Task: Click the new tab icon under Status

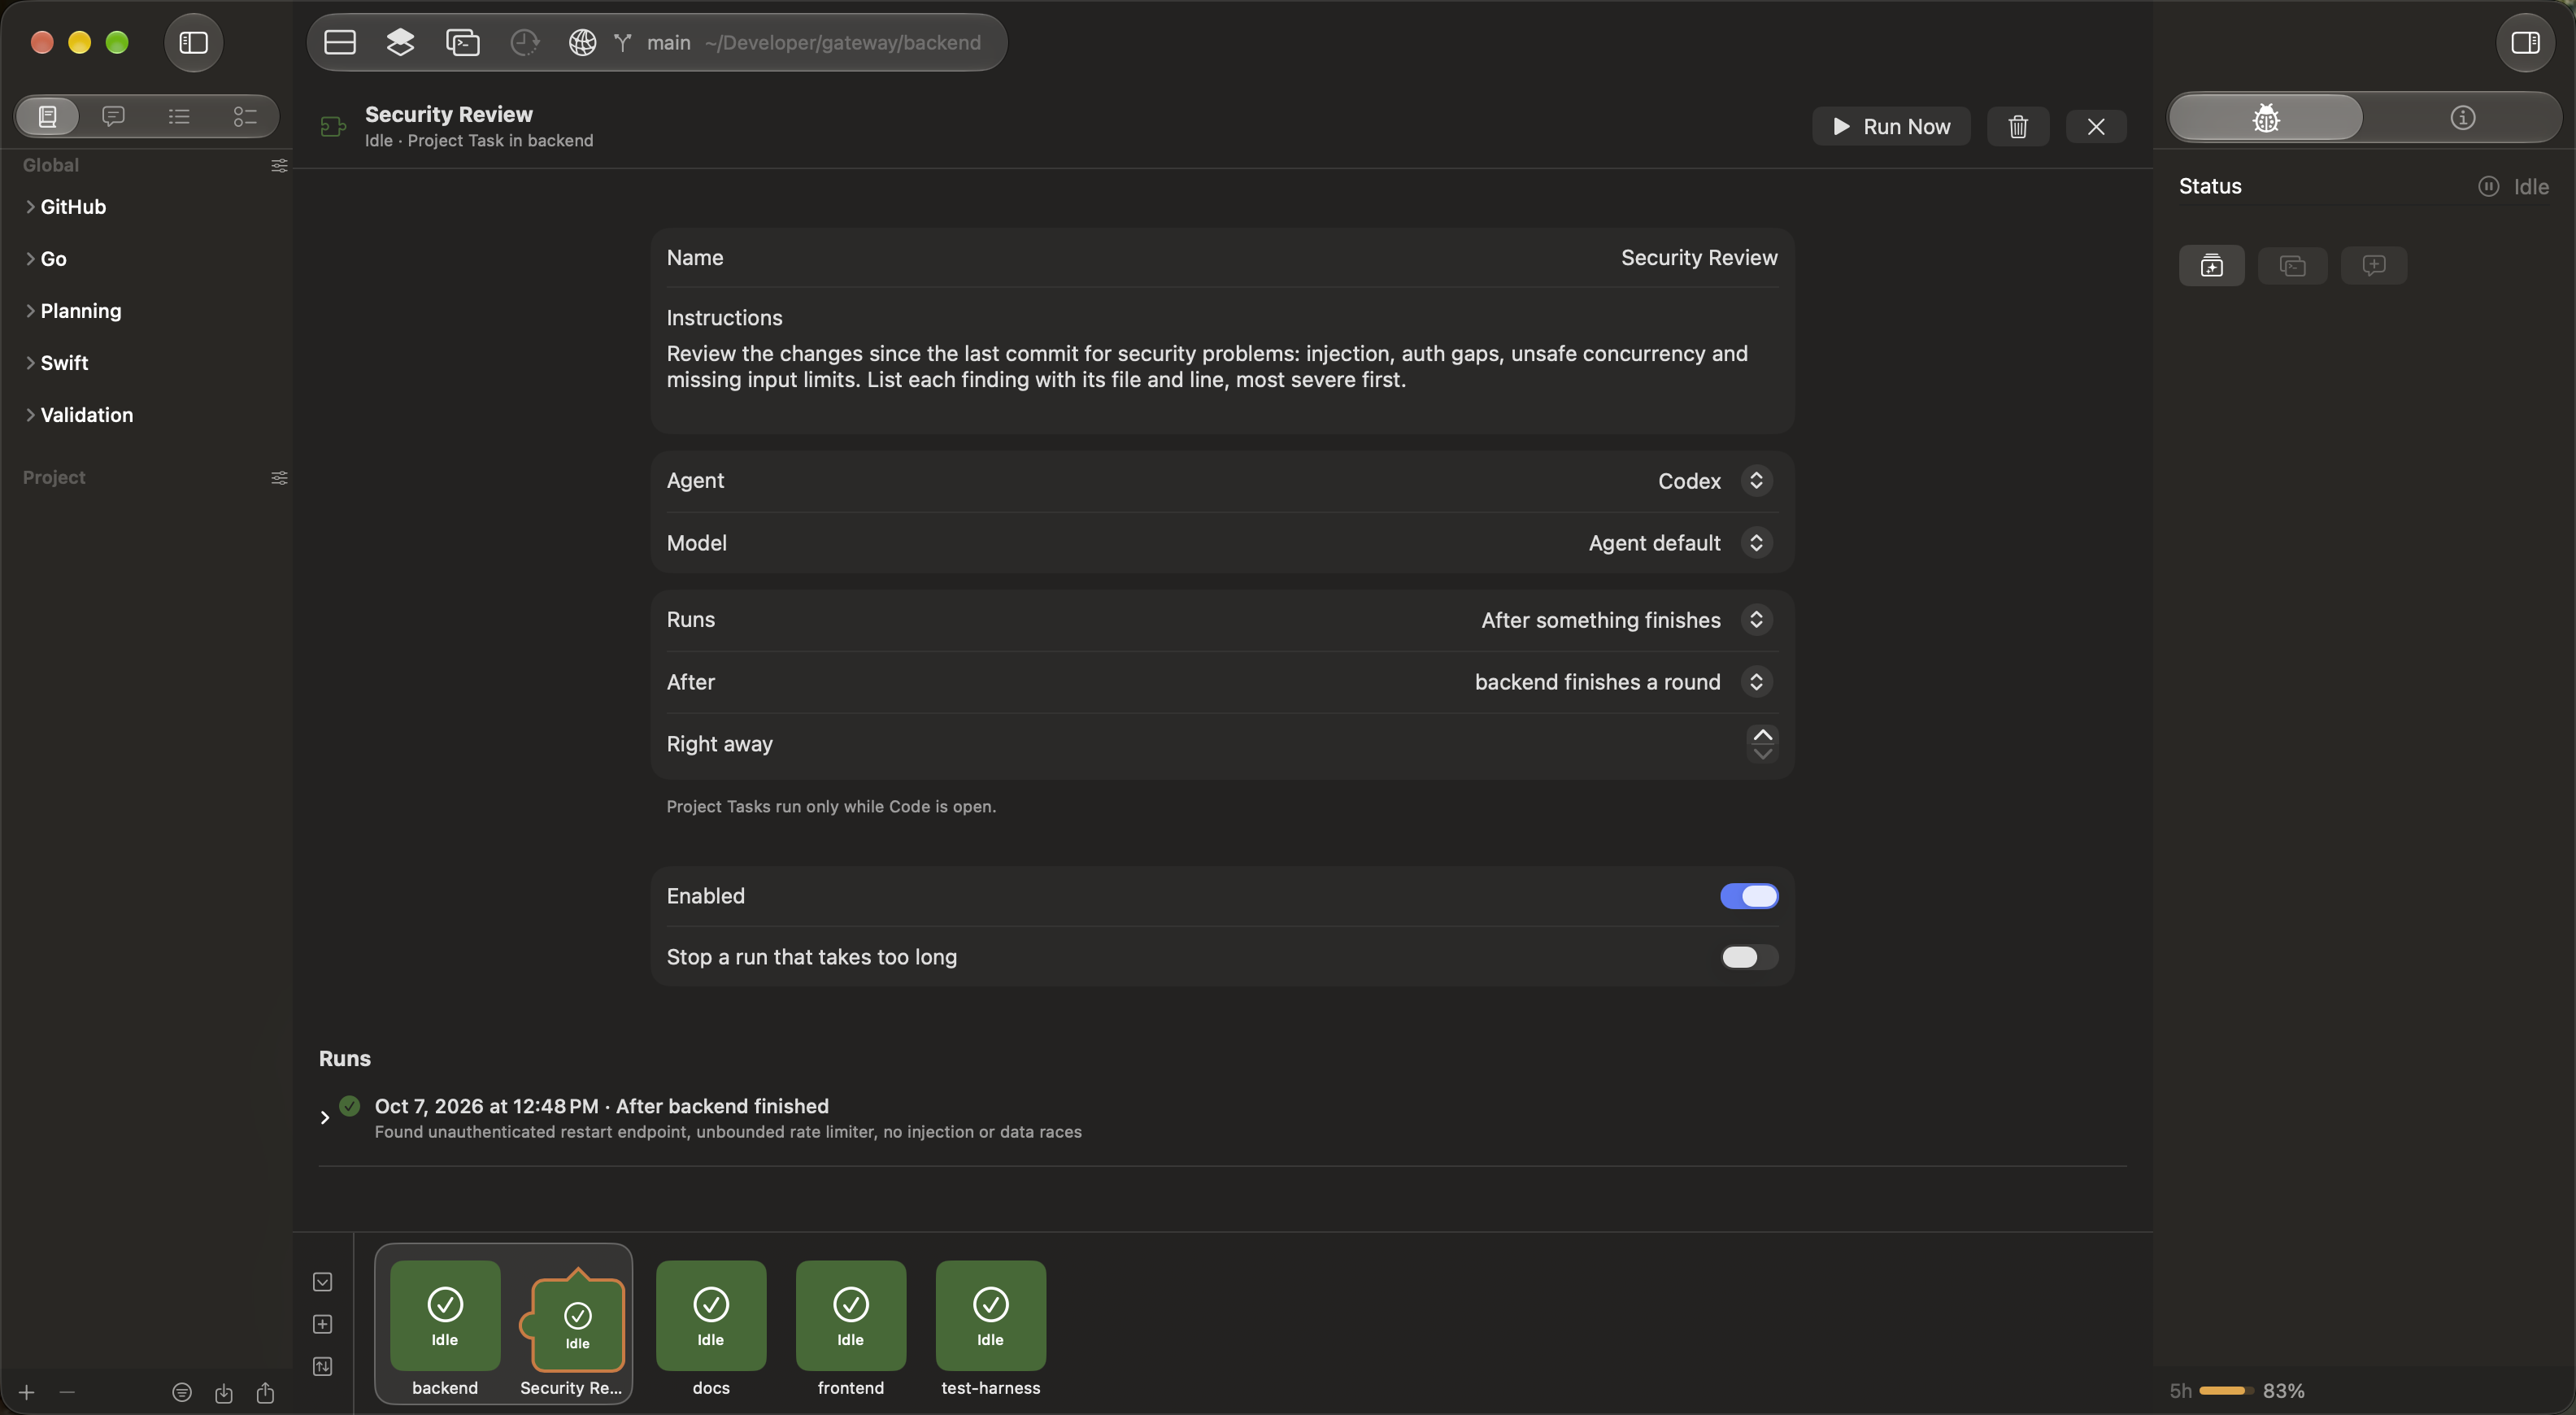Action: point(2212,265)
